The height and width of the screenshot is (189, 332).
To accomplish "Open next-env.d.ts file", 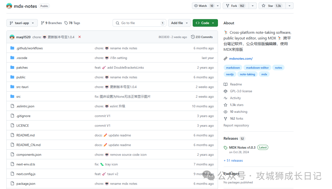I will pyautogui.click(x=26, y=164).
